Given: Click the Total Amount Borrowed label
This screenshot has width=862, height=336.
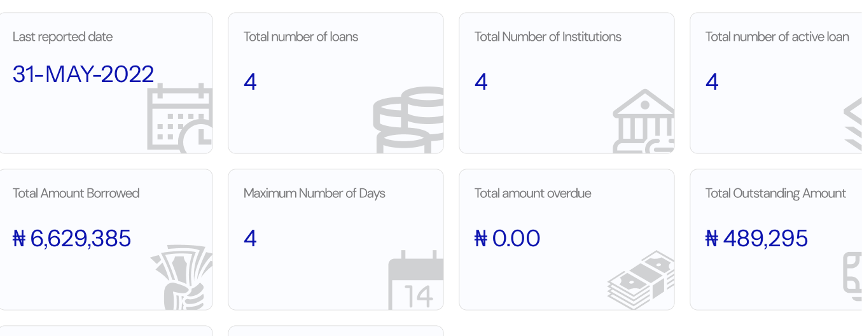Looking at the screenshot, I should tap(76, 193).
